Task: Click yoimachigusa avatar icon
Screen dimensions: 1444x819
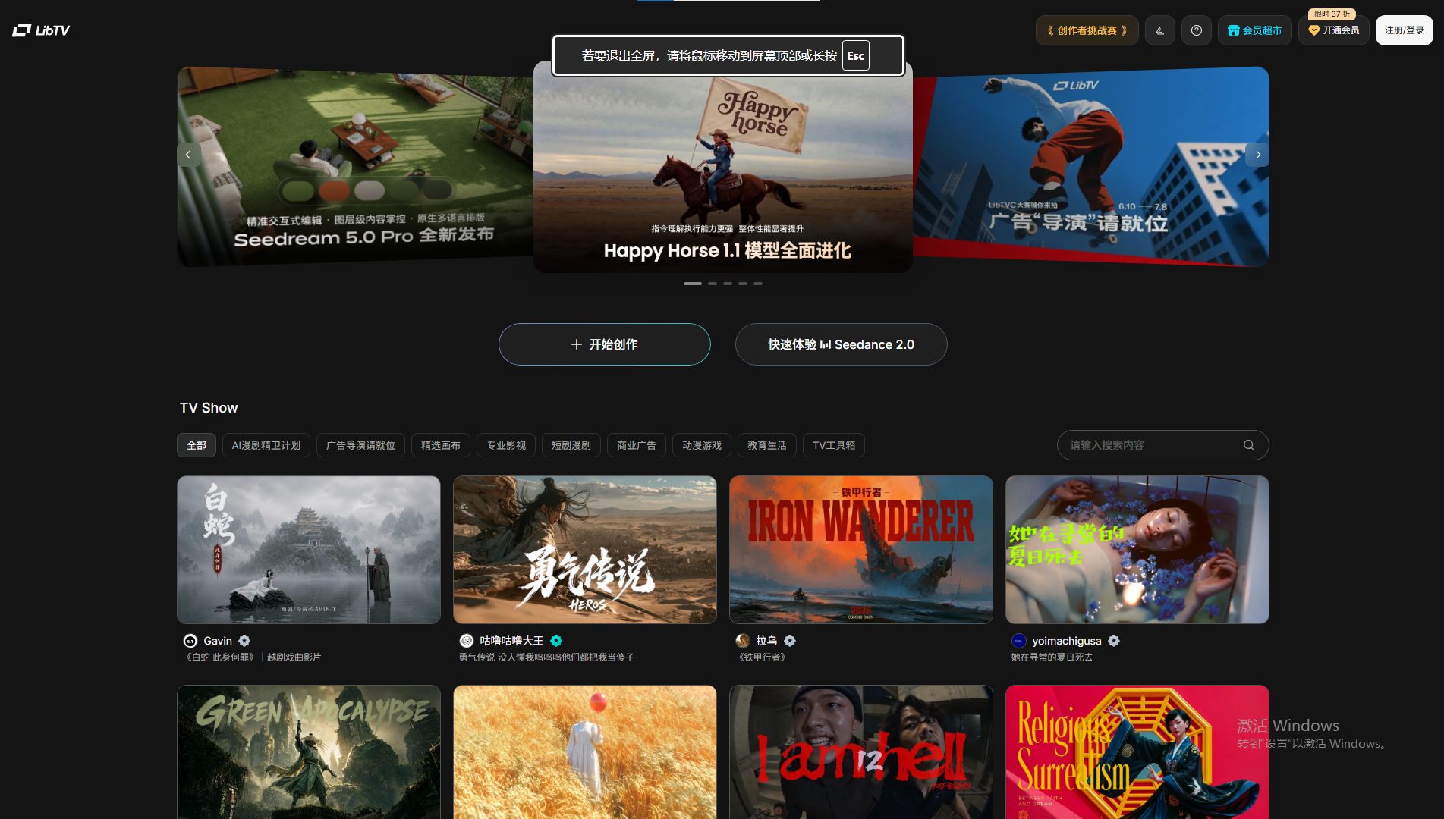Action: pyautogui.click(x=1019, y=641)
